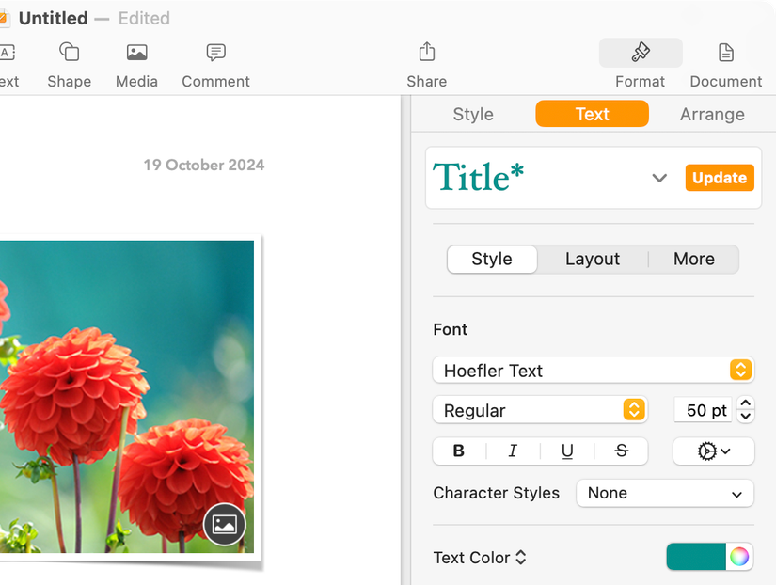Click the Update button next to Title
The image size is (776, 585).
click(720, 178)
